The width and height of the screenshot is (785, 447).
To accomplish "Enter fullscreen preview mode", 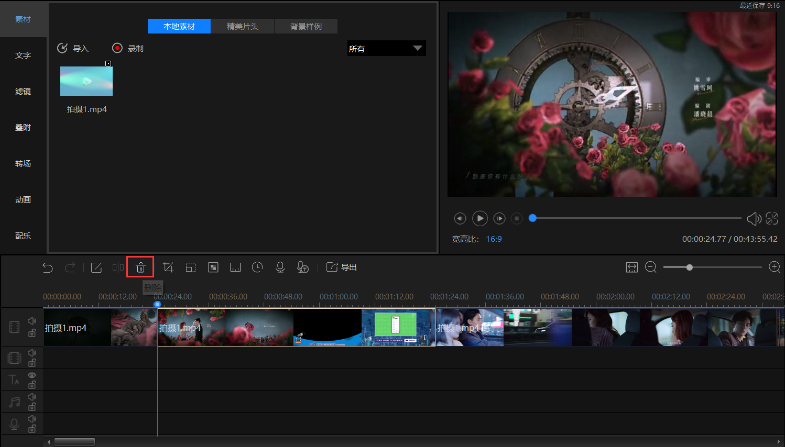I will 772,218.
